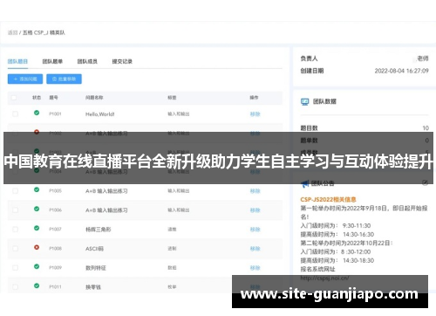Click the monitor icon beside 团队数据
This screenshot has width=436, height=316.
tap(304, 101)
